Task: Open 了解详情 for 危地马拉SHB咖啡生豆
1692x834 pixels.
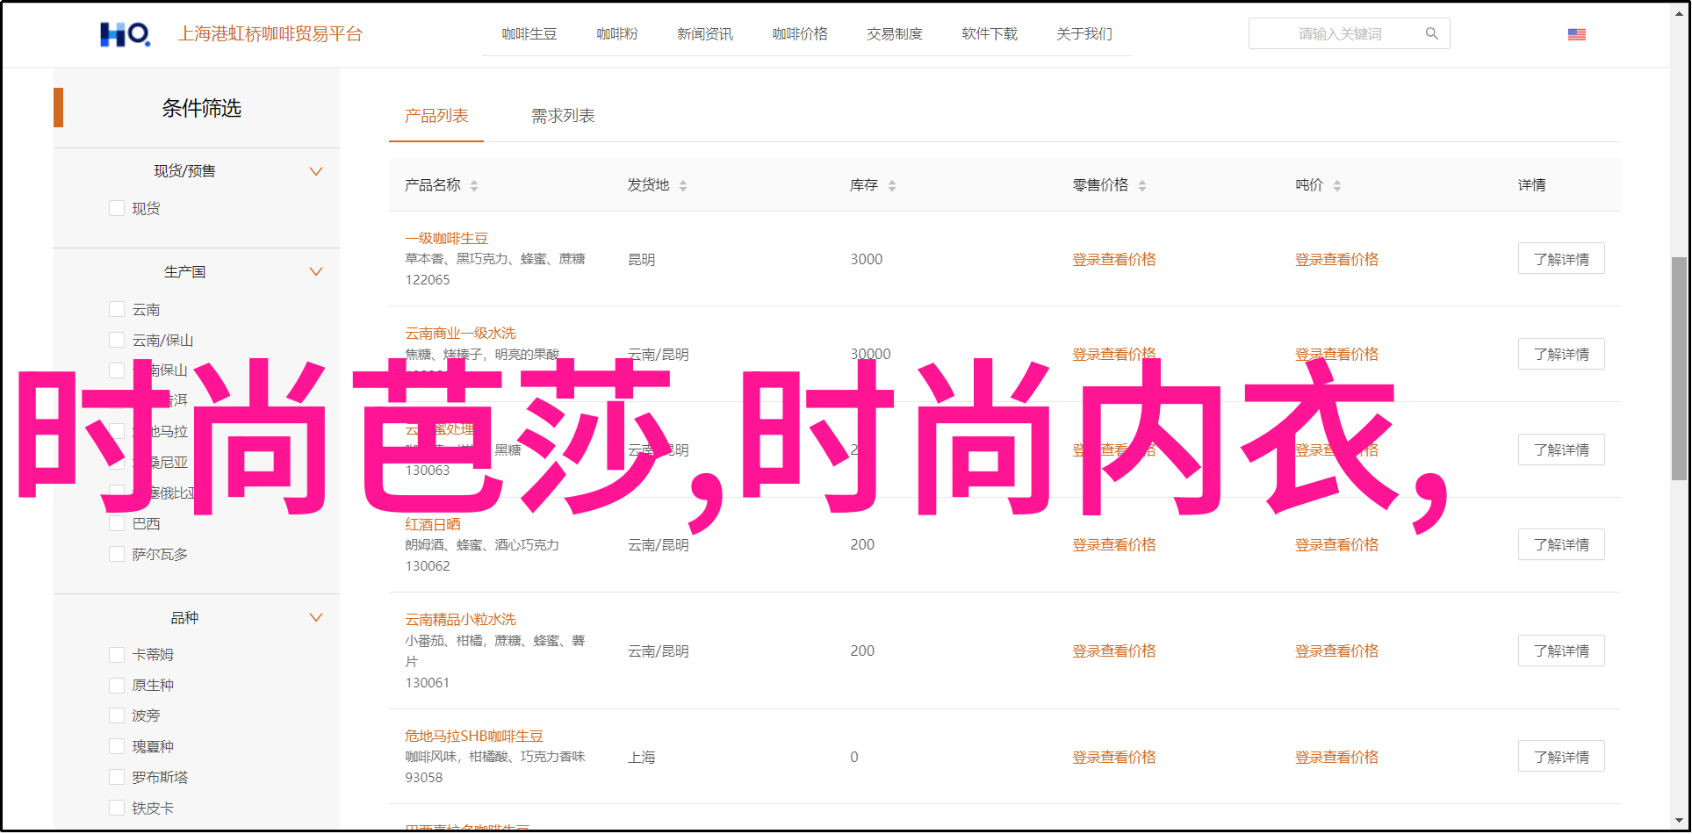Action: tap(1561, 757)
